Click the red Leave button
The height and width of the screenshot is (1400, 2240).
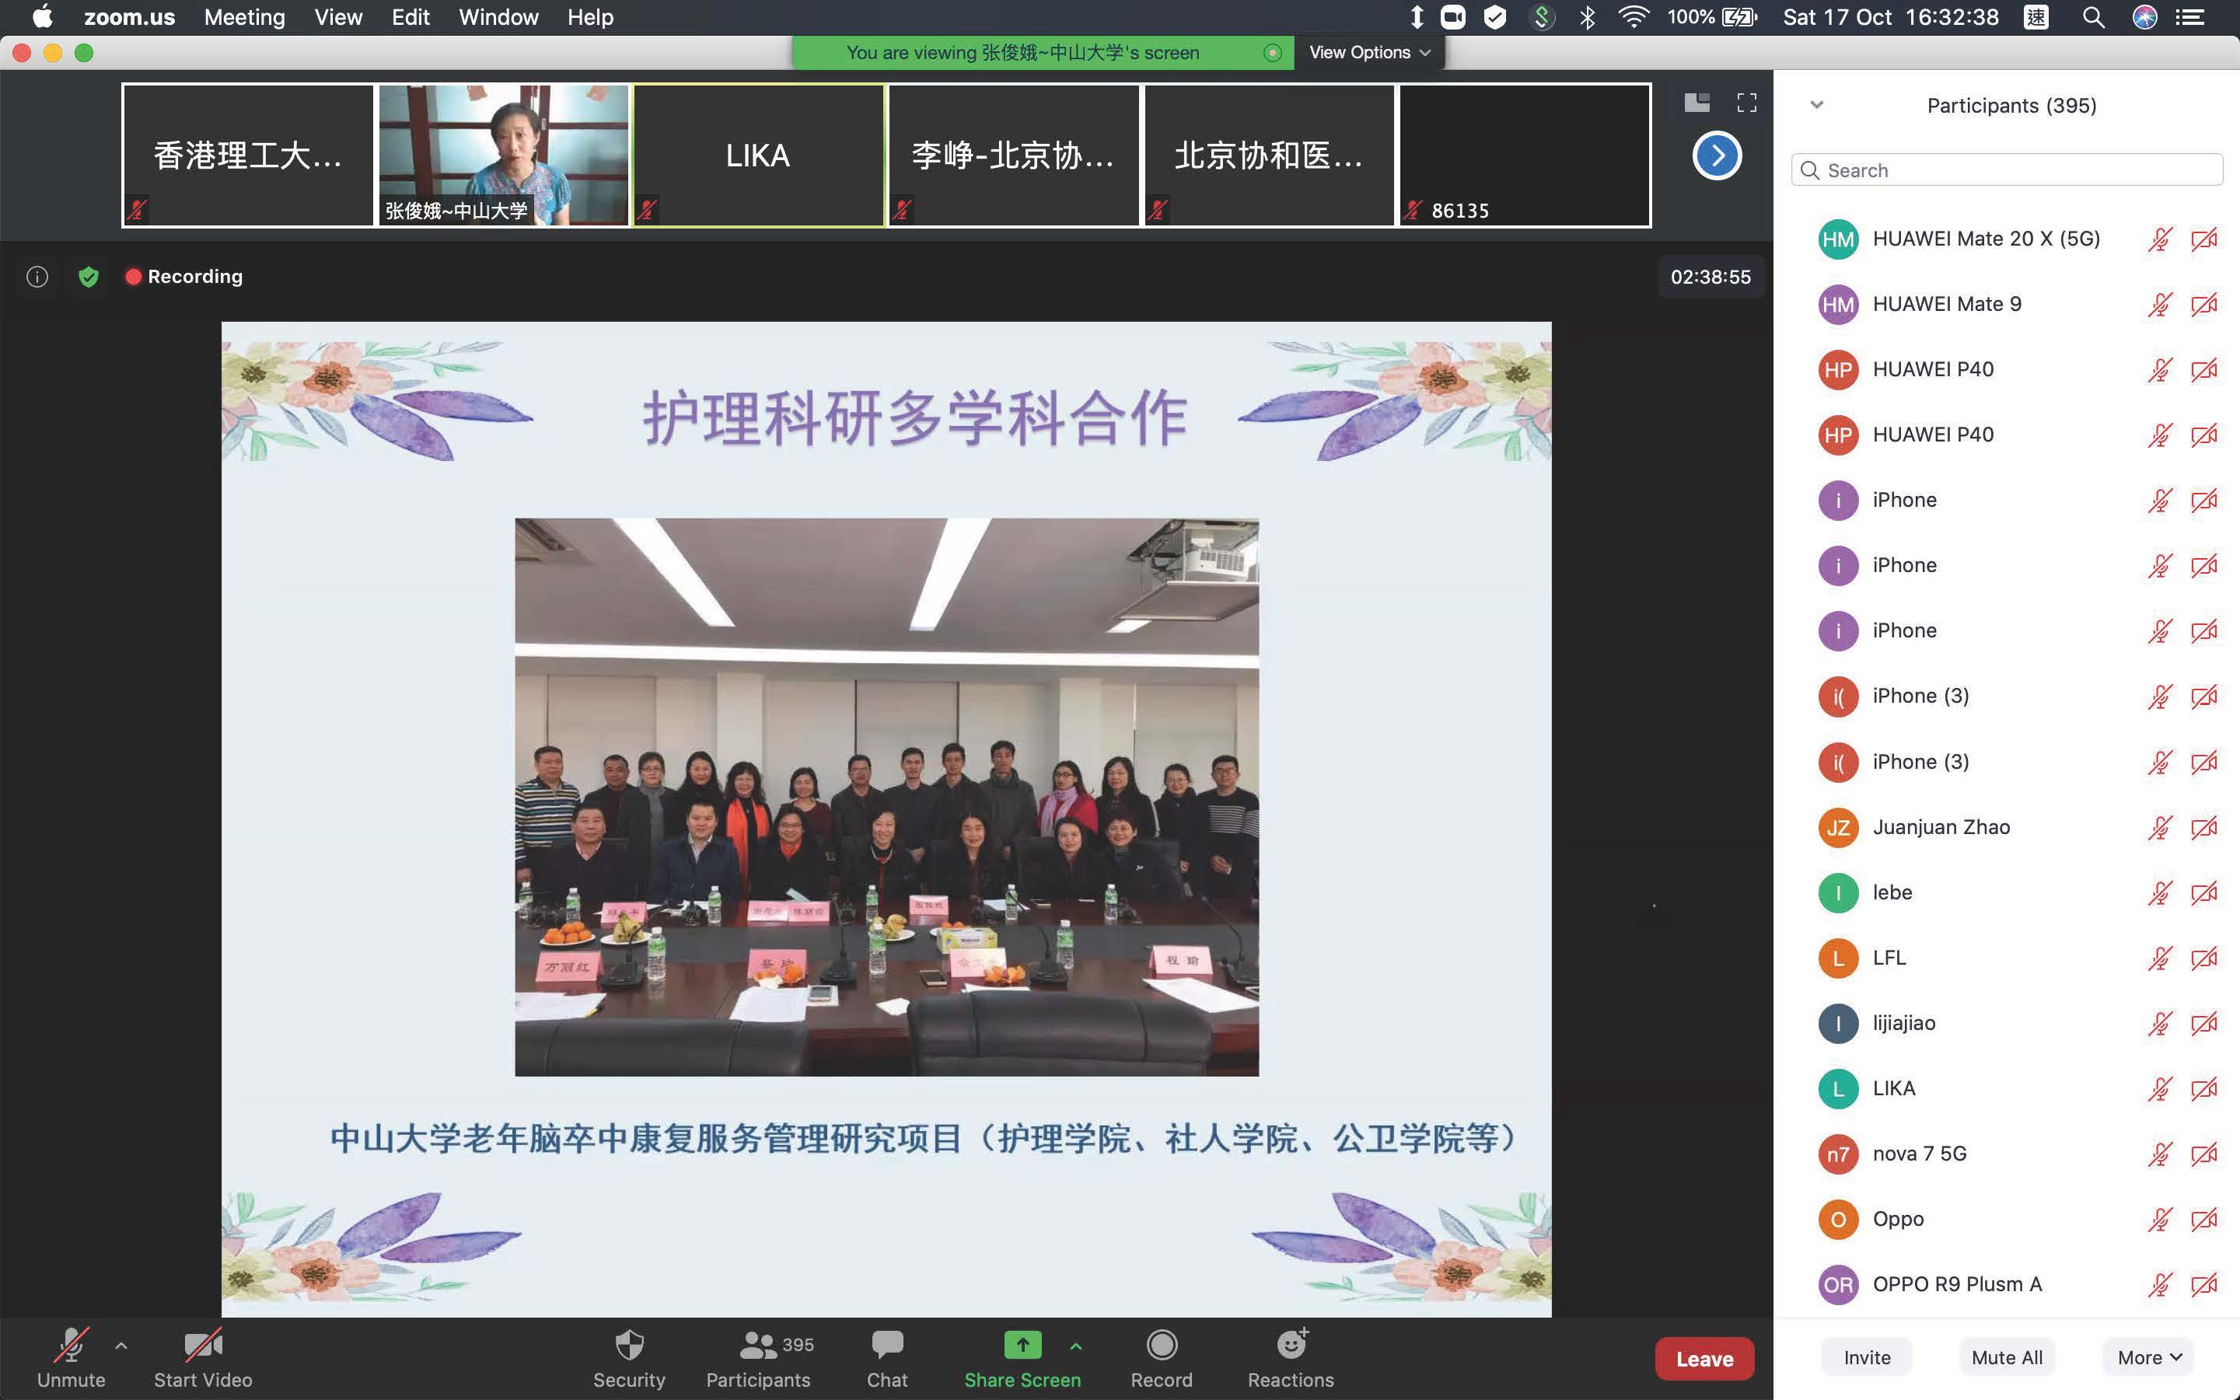click(1704, 1358)
